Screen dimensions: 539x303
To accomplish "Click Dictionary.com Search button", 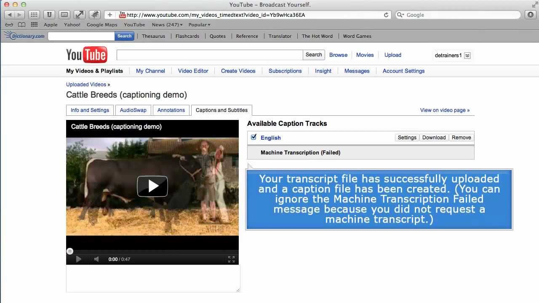I will [x=124, y=36].
